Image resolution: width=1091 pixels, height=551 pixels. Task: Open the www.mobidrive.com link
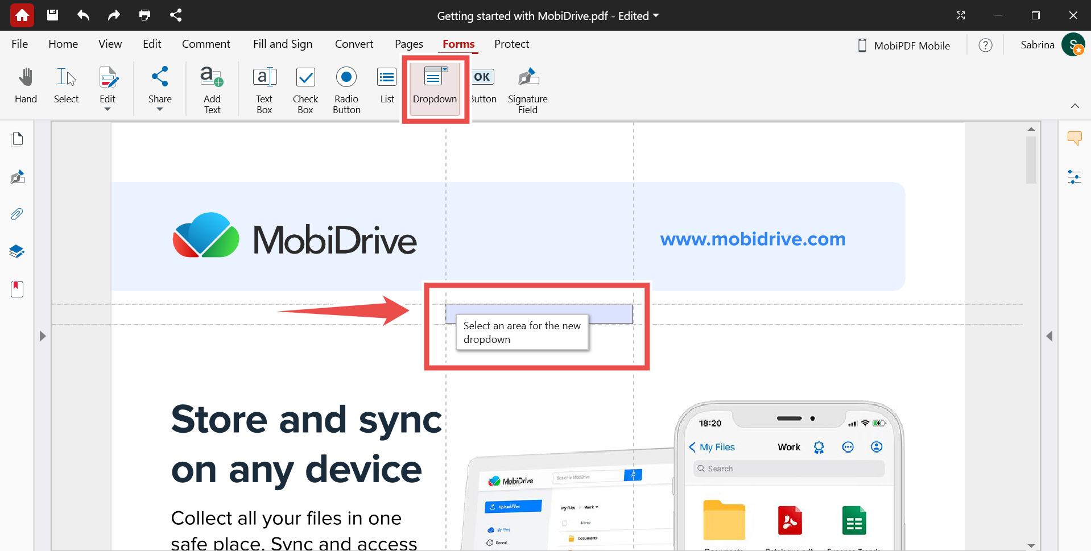coord(753,239)
